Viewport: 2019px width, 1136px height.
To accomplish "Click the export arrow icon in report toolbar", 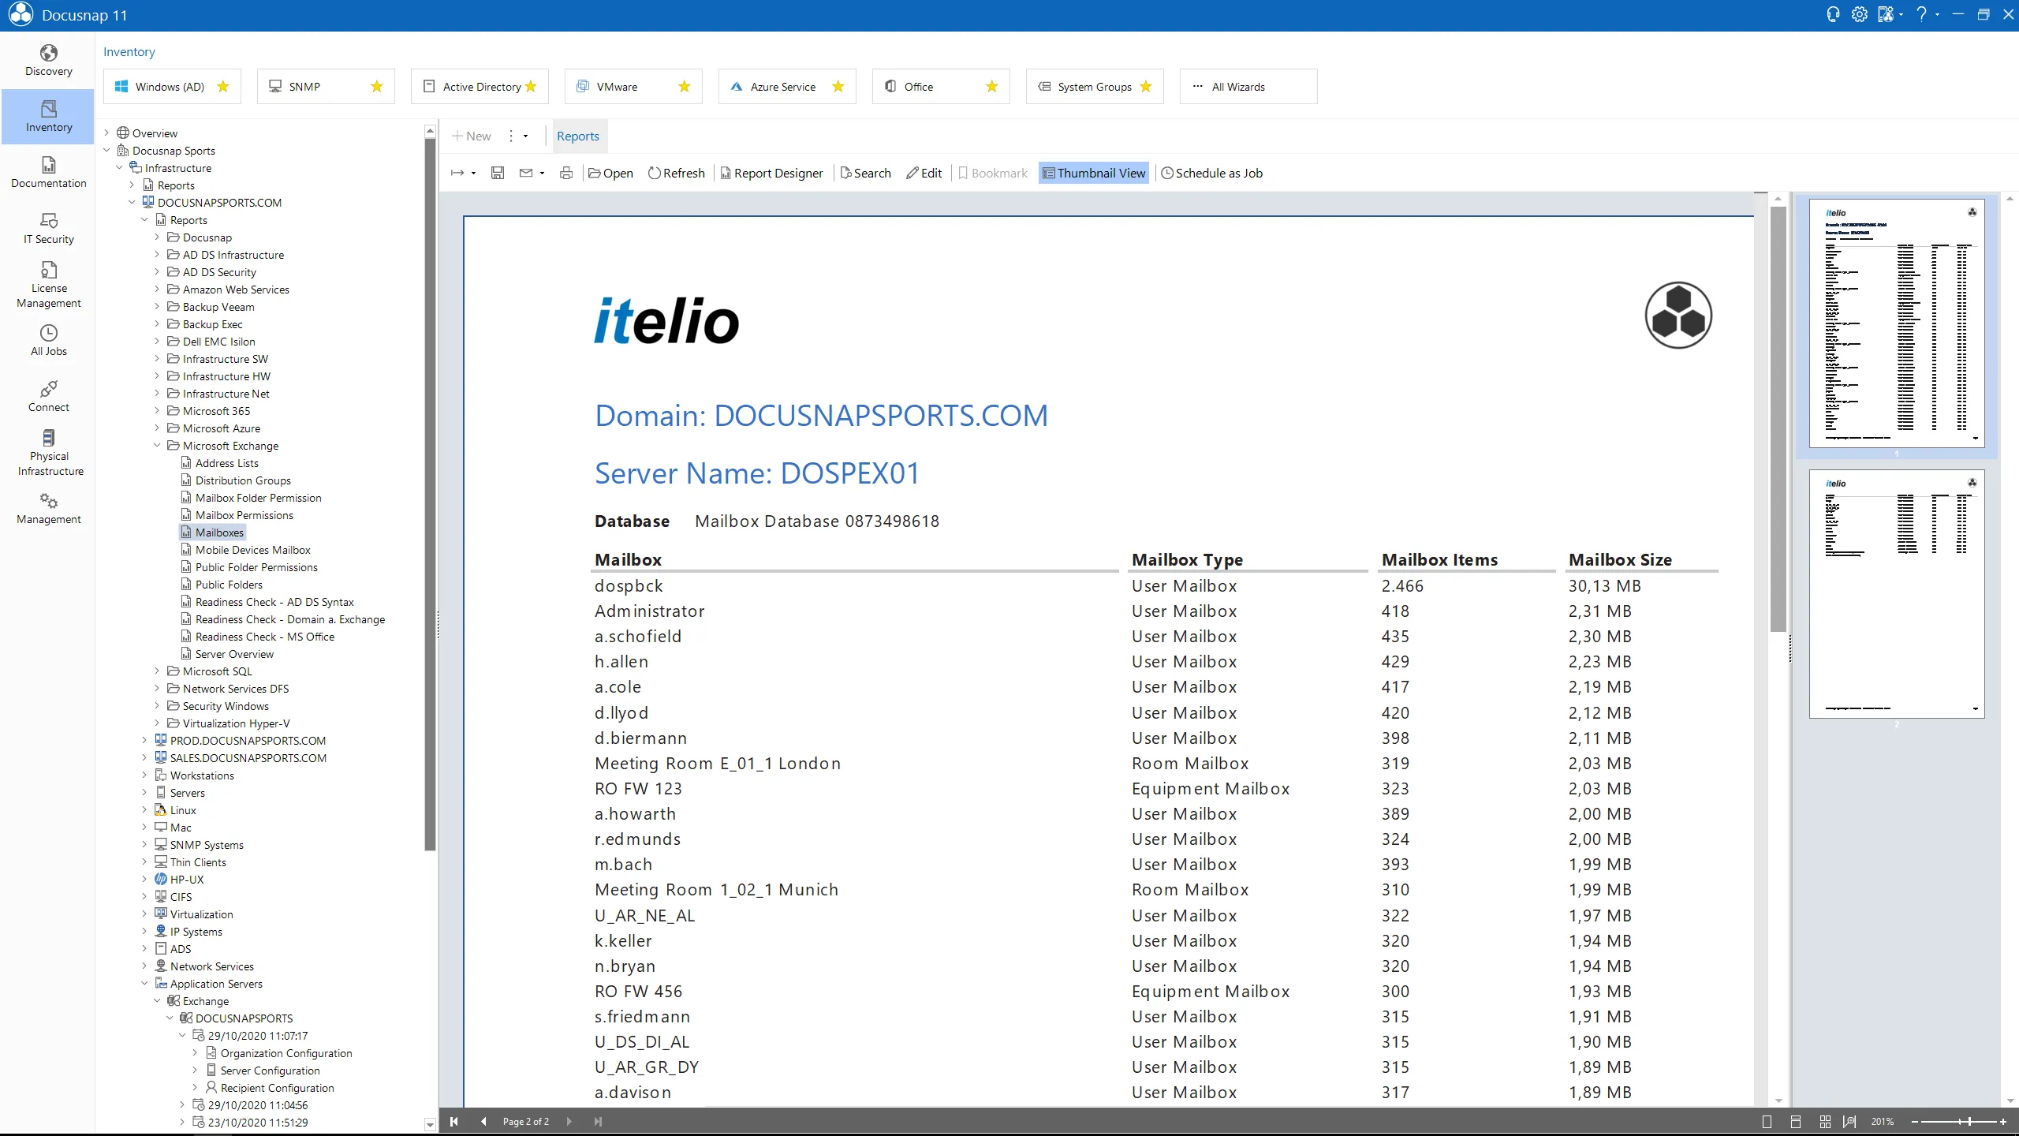I will point(457,173).
